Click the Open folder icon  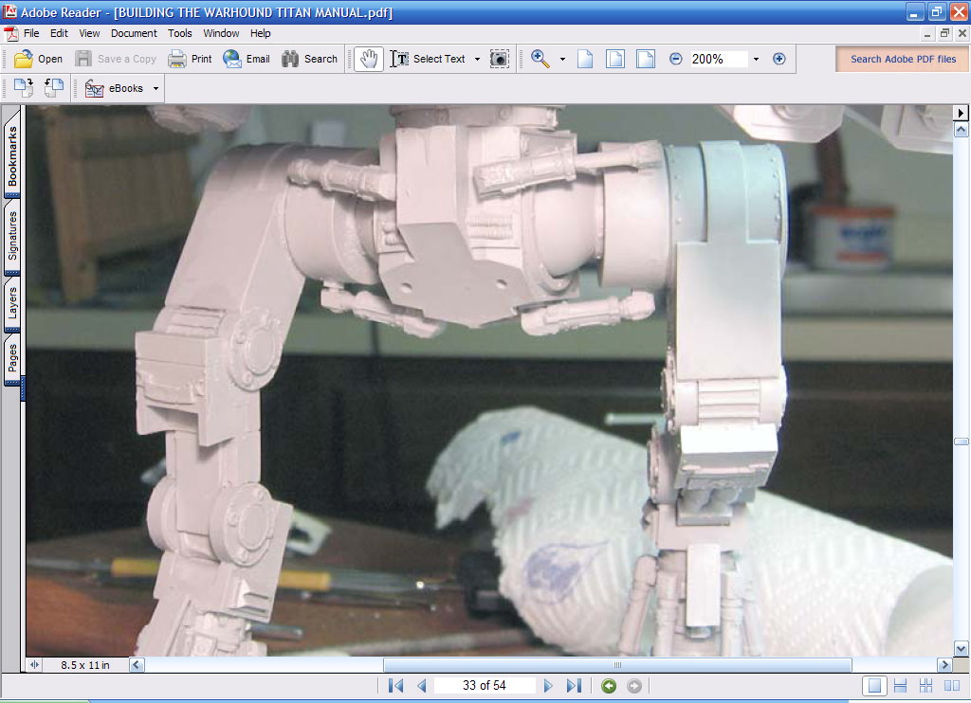[x=24, y=59]
